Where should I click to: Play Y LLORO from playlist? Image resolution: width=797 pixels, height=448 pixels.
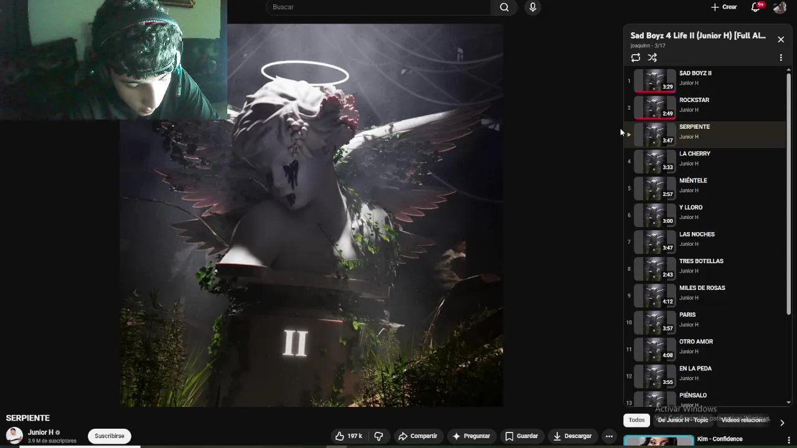tap(705, 215)
